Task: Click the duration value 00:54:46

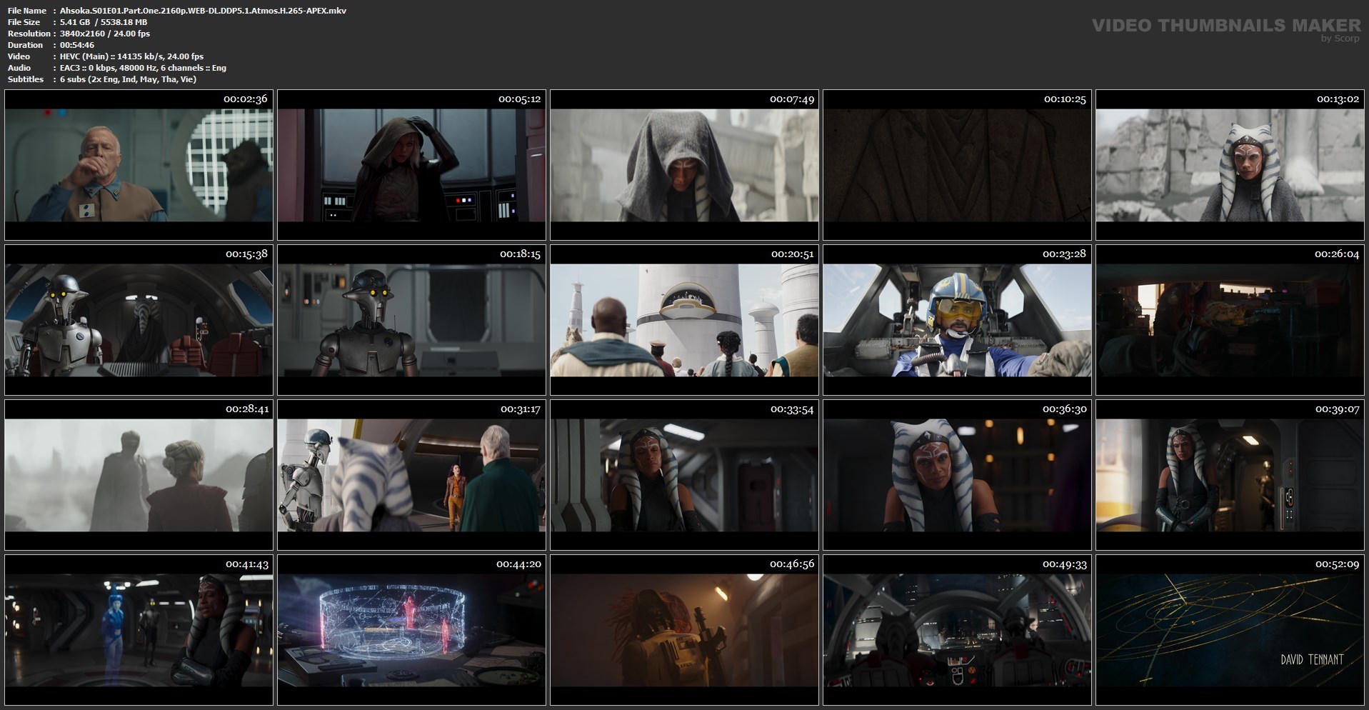Action: click(x=77, y=45)
